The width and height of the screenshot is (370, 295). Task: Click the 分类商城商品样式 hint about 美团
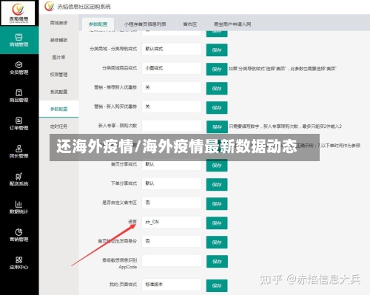tap(283, 69)
